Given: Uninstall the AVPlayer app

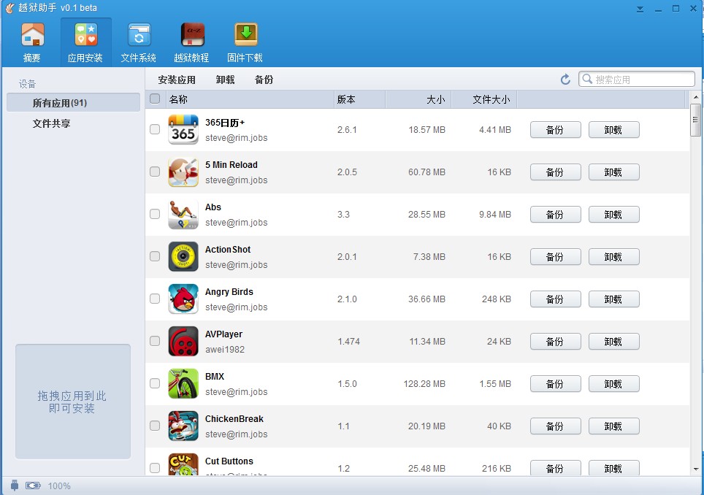Looking at the screenshot, I should (613, 342).
